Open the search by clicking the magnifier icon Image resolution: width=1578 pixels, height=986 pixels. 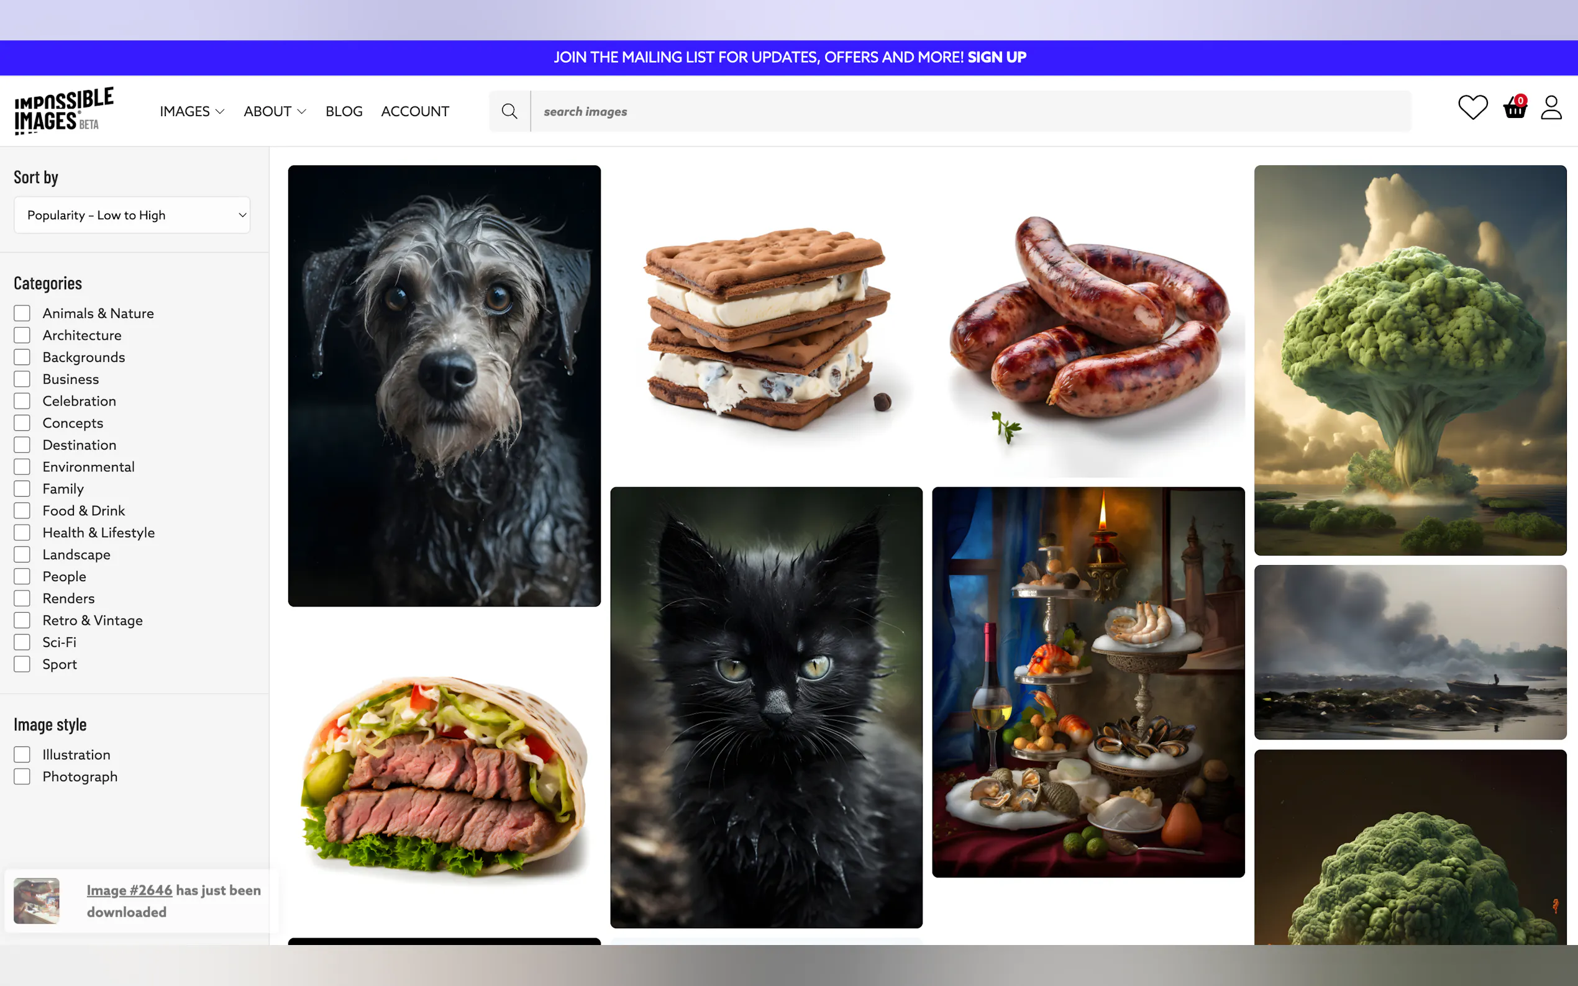[x=509, y=111]
